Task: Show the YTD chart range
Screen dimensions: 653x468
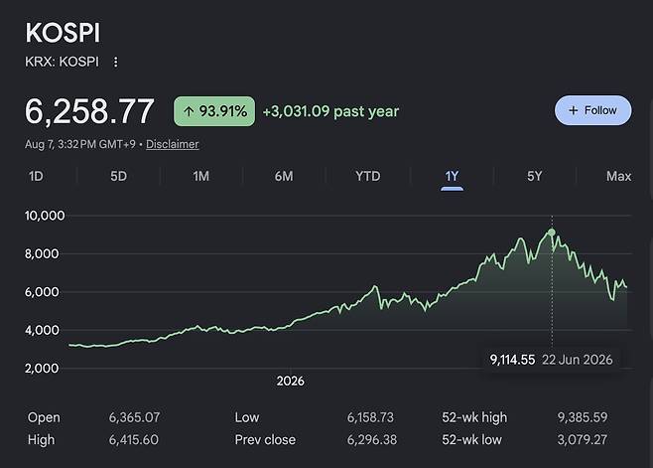Action: [x=368, y=176]
